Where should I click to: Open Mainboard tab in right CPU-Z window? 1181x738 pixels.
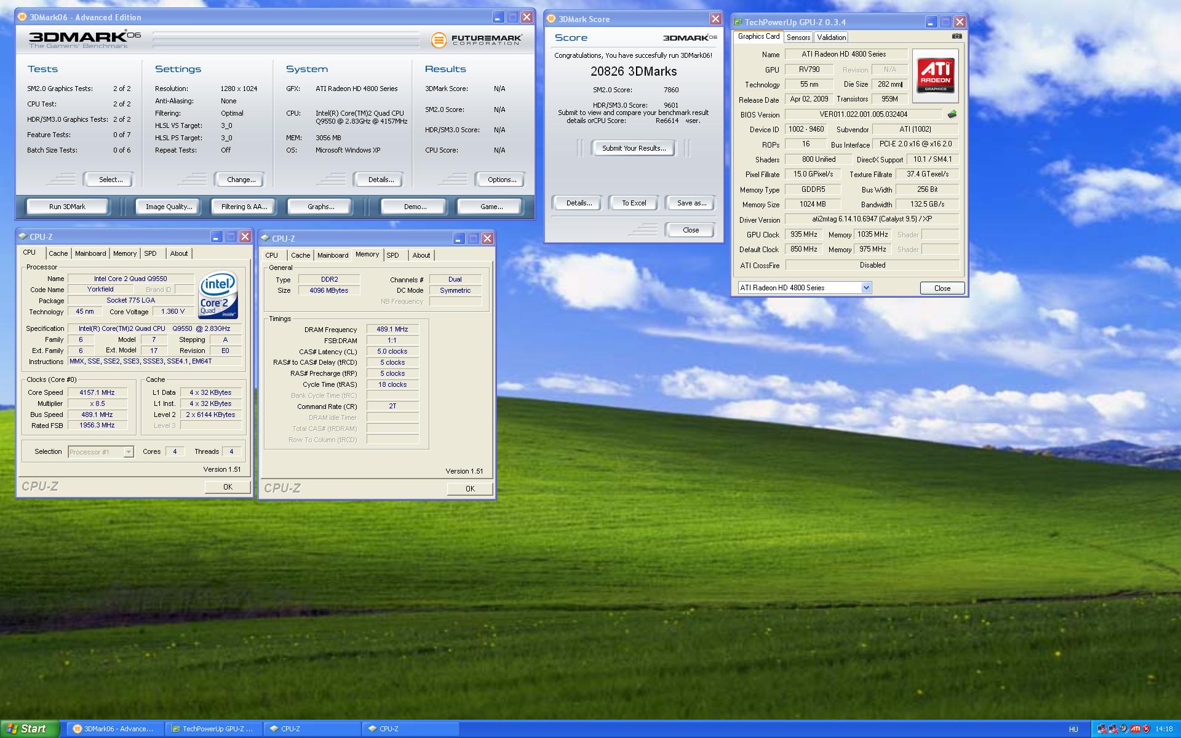[333, 255]
